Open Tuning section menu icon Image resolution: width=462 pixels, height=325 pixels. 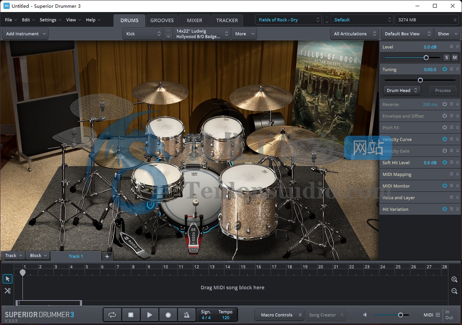[452, 69]
